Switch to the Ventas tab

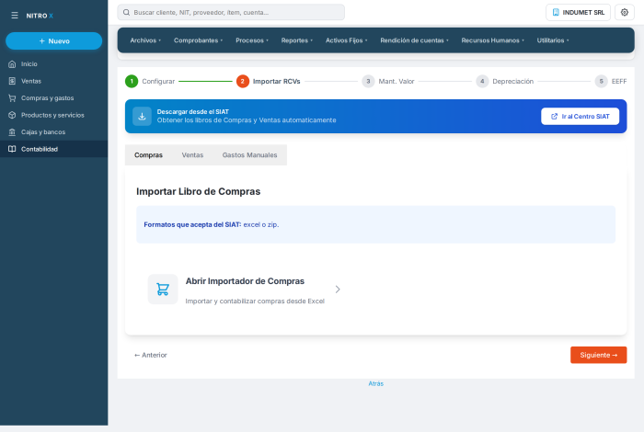(192, 155)
